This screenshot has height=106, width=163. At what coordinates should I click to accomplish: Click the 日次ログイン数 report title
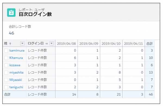tap(35, 14)
